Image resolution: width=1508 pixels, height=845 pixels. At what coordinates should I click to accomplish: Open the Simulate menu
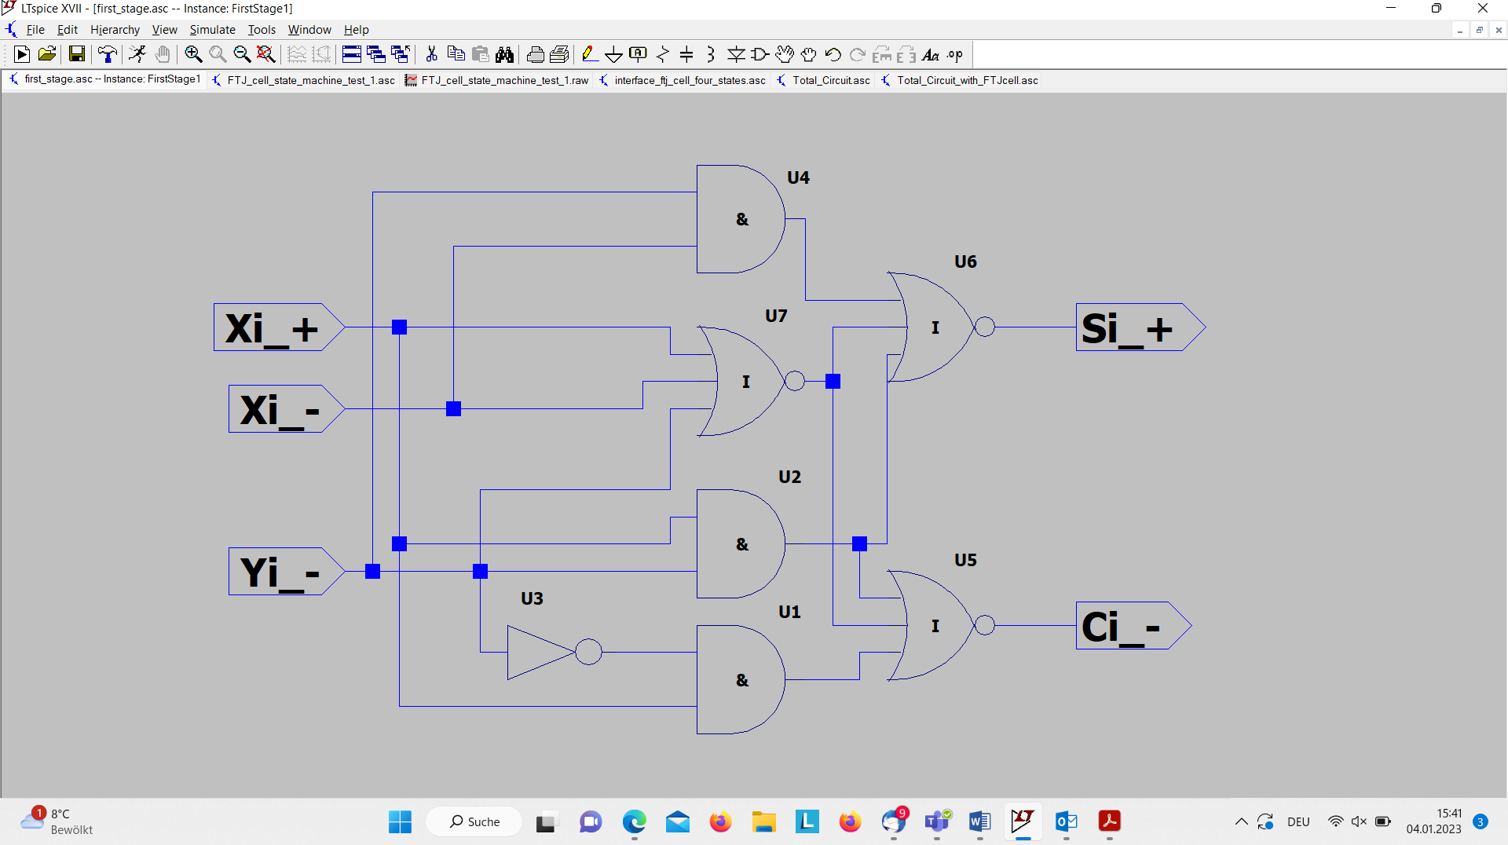click(212, 30)
